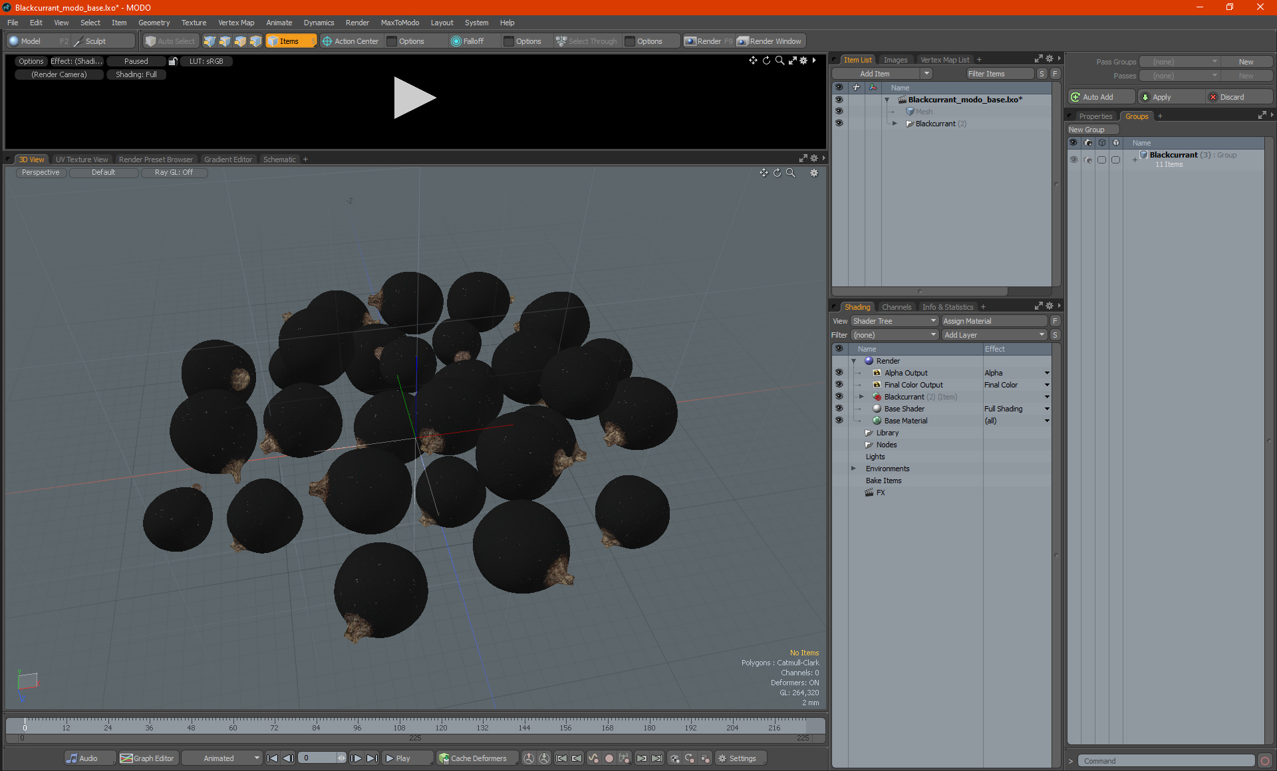Step to next frame
Screen dimensions: 1277x771
tap(356, 758)
